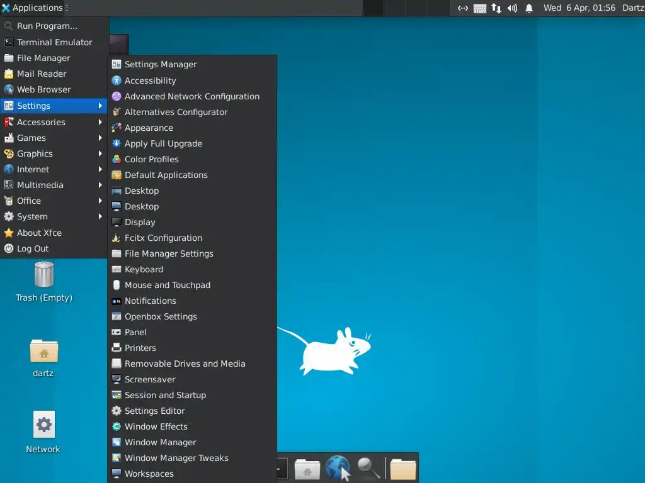Screen dimensions: 645x483
Task: Open File Manager Settings entry
Action: [x=192, y=253]
